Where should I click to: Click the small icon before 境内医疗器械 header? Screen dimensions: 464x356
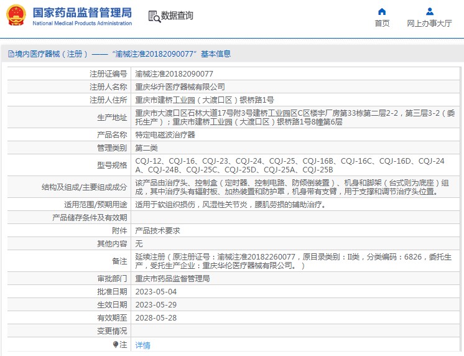pyautogui.click(x=11, y=54)
